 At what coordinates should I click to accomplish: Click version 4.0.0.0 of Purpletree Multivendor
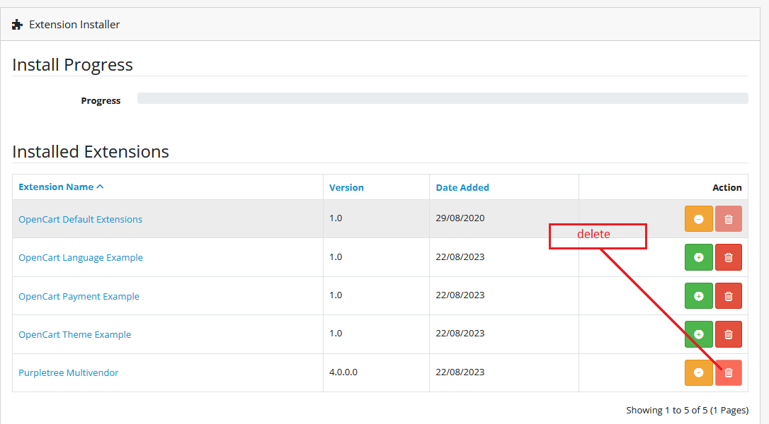(343, 372)
